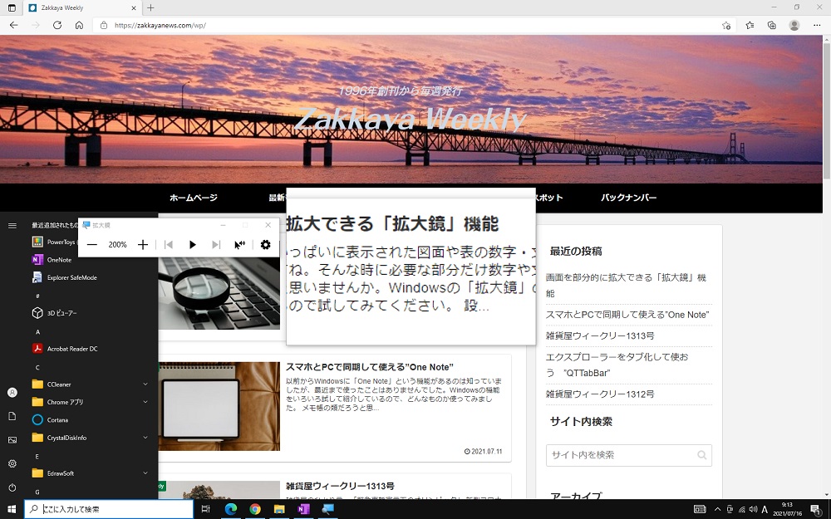The image size is (831, 519).
Task: Open Task View on the taskbar
Action: (x=205, y=509)
